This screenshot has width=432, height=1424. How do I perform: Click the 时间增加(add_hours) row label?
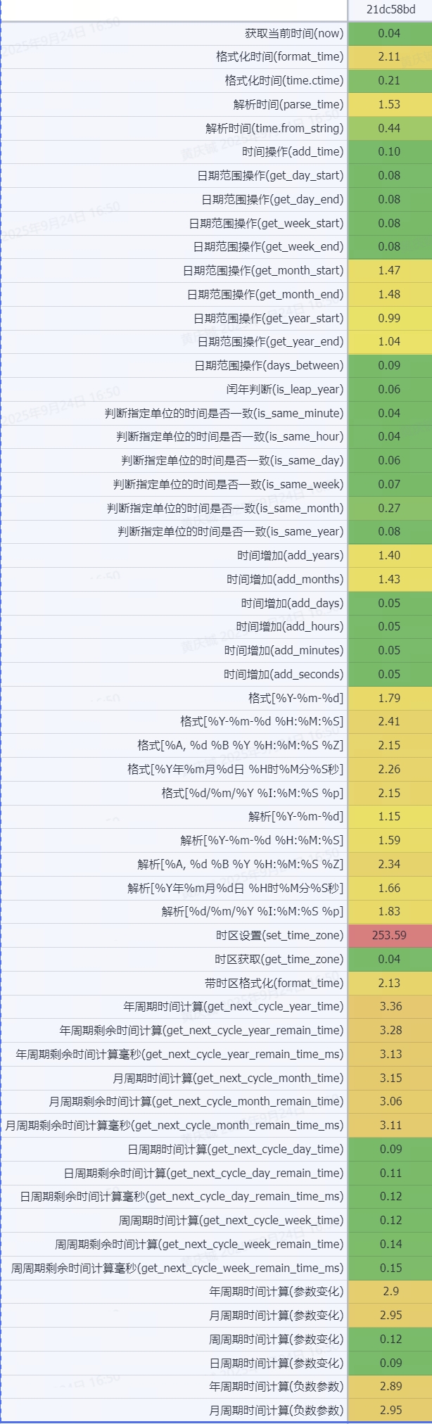(x=290, y=626)
